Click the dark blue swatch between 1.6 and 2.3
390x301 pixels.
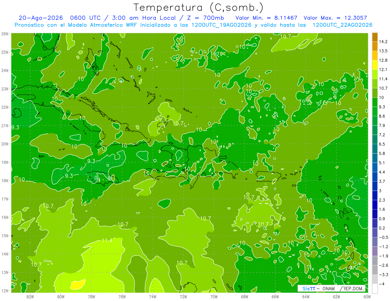tap(375, 205)
